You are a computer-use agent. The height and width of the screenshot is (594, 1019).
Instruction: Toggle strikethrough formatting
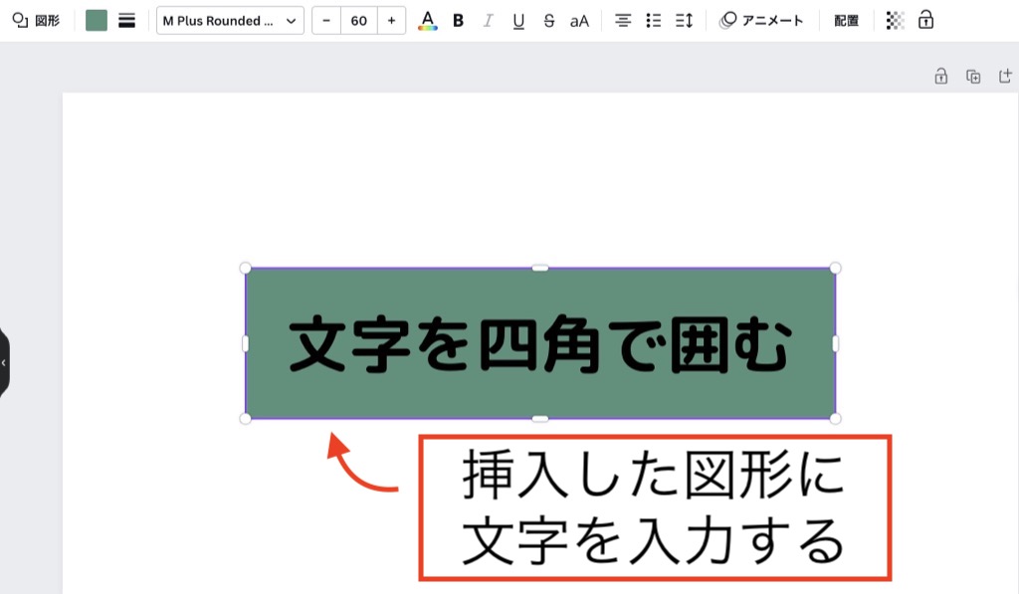point(548,21)
